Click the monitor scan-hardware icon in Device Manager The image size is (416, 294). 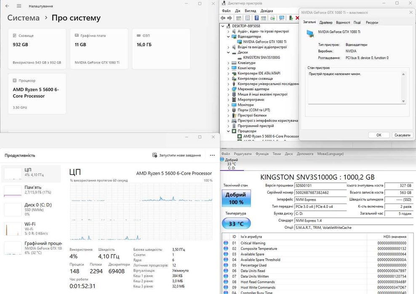pyautogui.click(x=282, y=18)
